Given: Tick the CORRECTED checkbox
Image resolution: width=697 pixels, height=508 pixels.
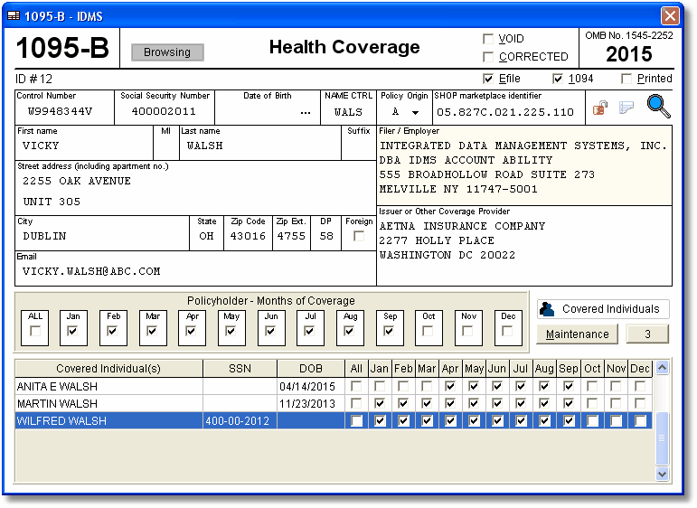Looking at the screenshot, I should [x=487, y=57].
